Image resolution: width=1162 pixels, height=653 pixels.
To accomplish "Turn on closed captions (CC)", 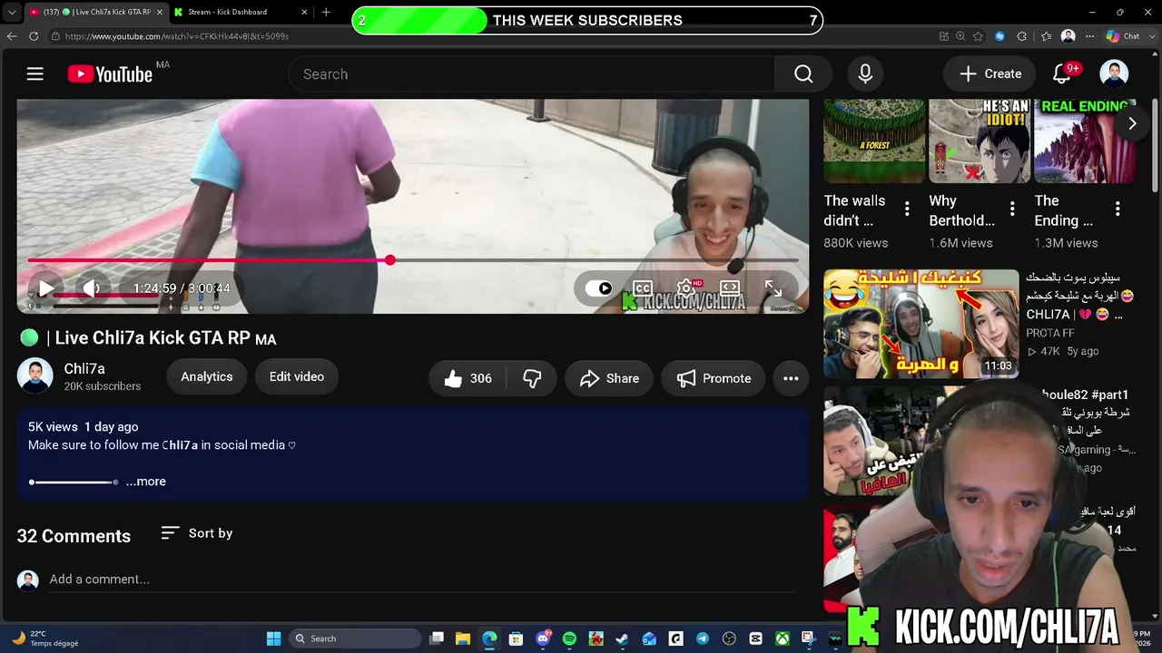I will coord(643,288).
